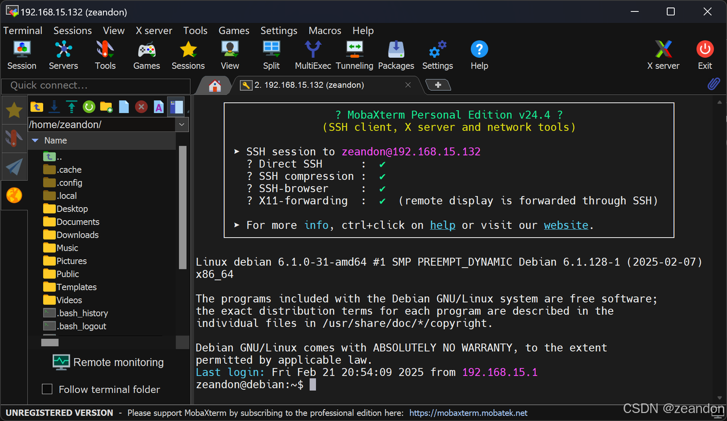Viewport: 727px width, 421px height.
Task: Open the View menu
Action: pos(114,31)
